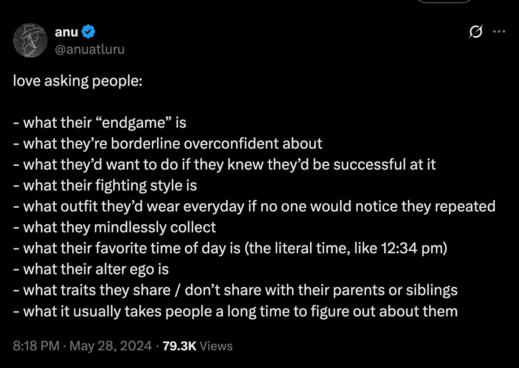Open the three-dots more options menu
The image size is (519, 368).
point(499,32)
